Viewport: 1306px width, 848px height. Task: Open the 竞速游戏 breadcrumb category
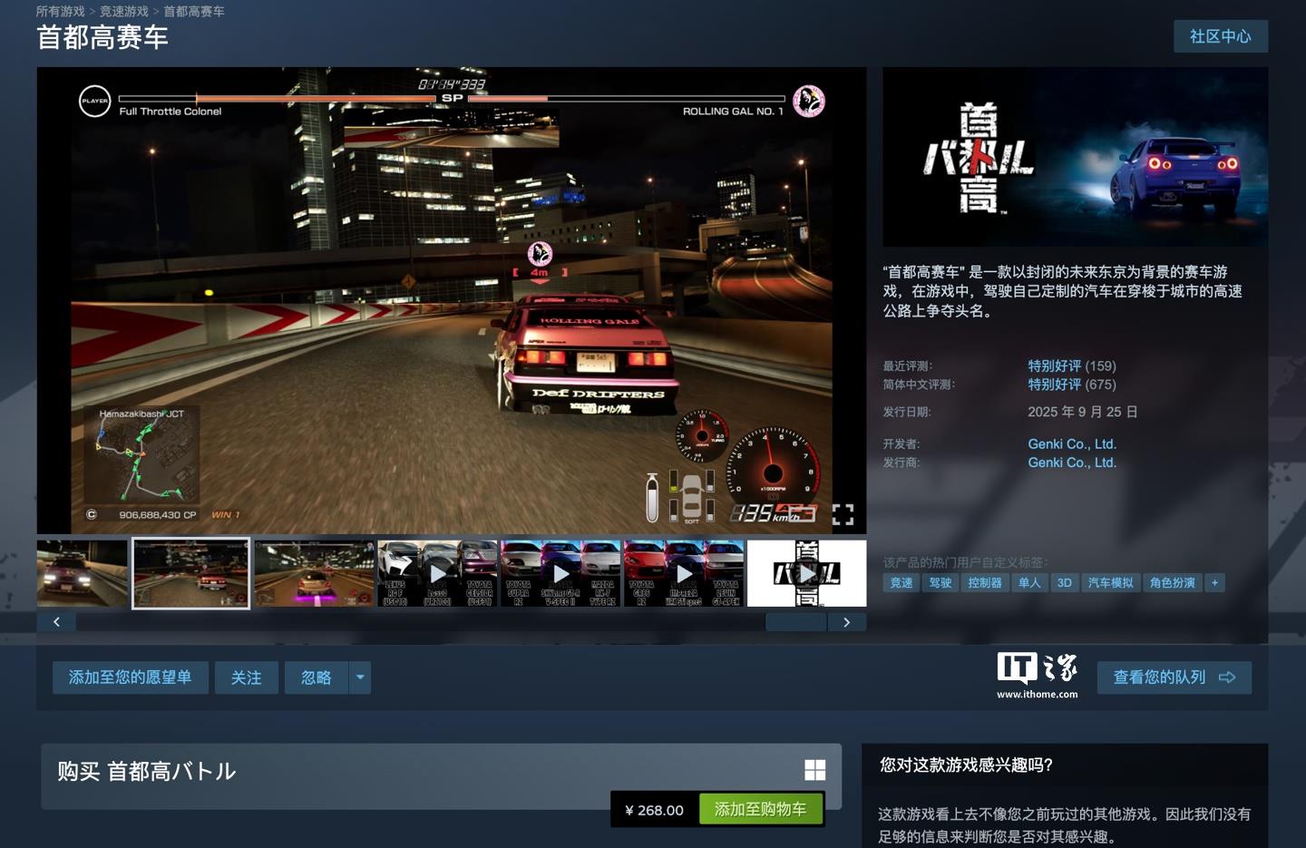click(x=124, y=12)
